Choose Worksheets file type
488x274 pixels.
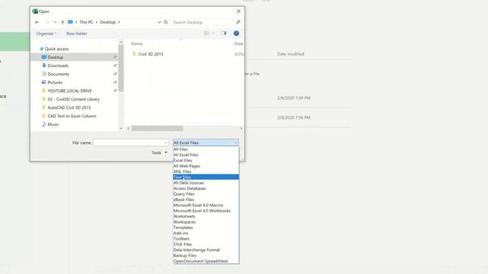(206, 216)
